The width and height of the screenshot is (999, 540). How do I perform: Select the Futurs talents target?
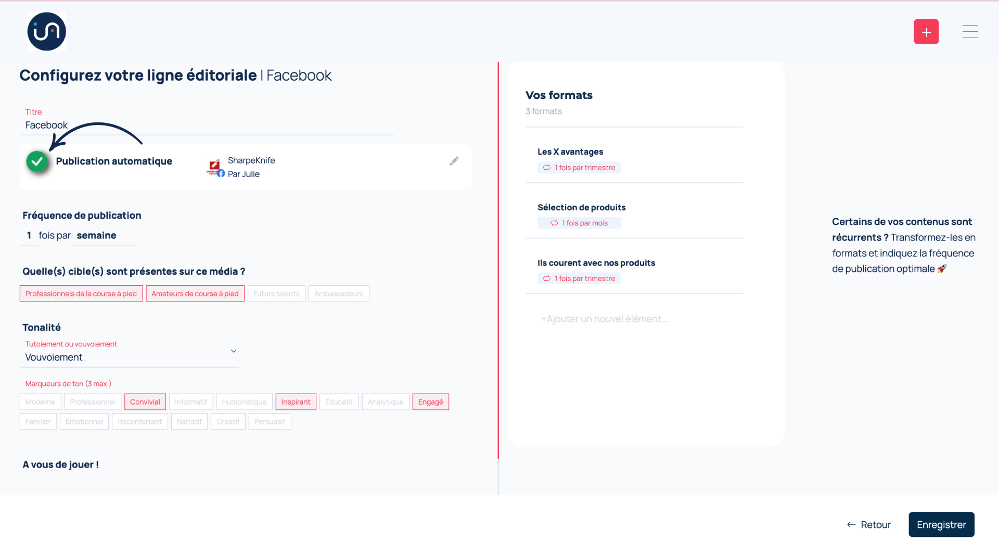tap(276, 294)
